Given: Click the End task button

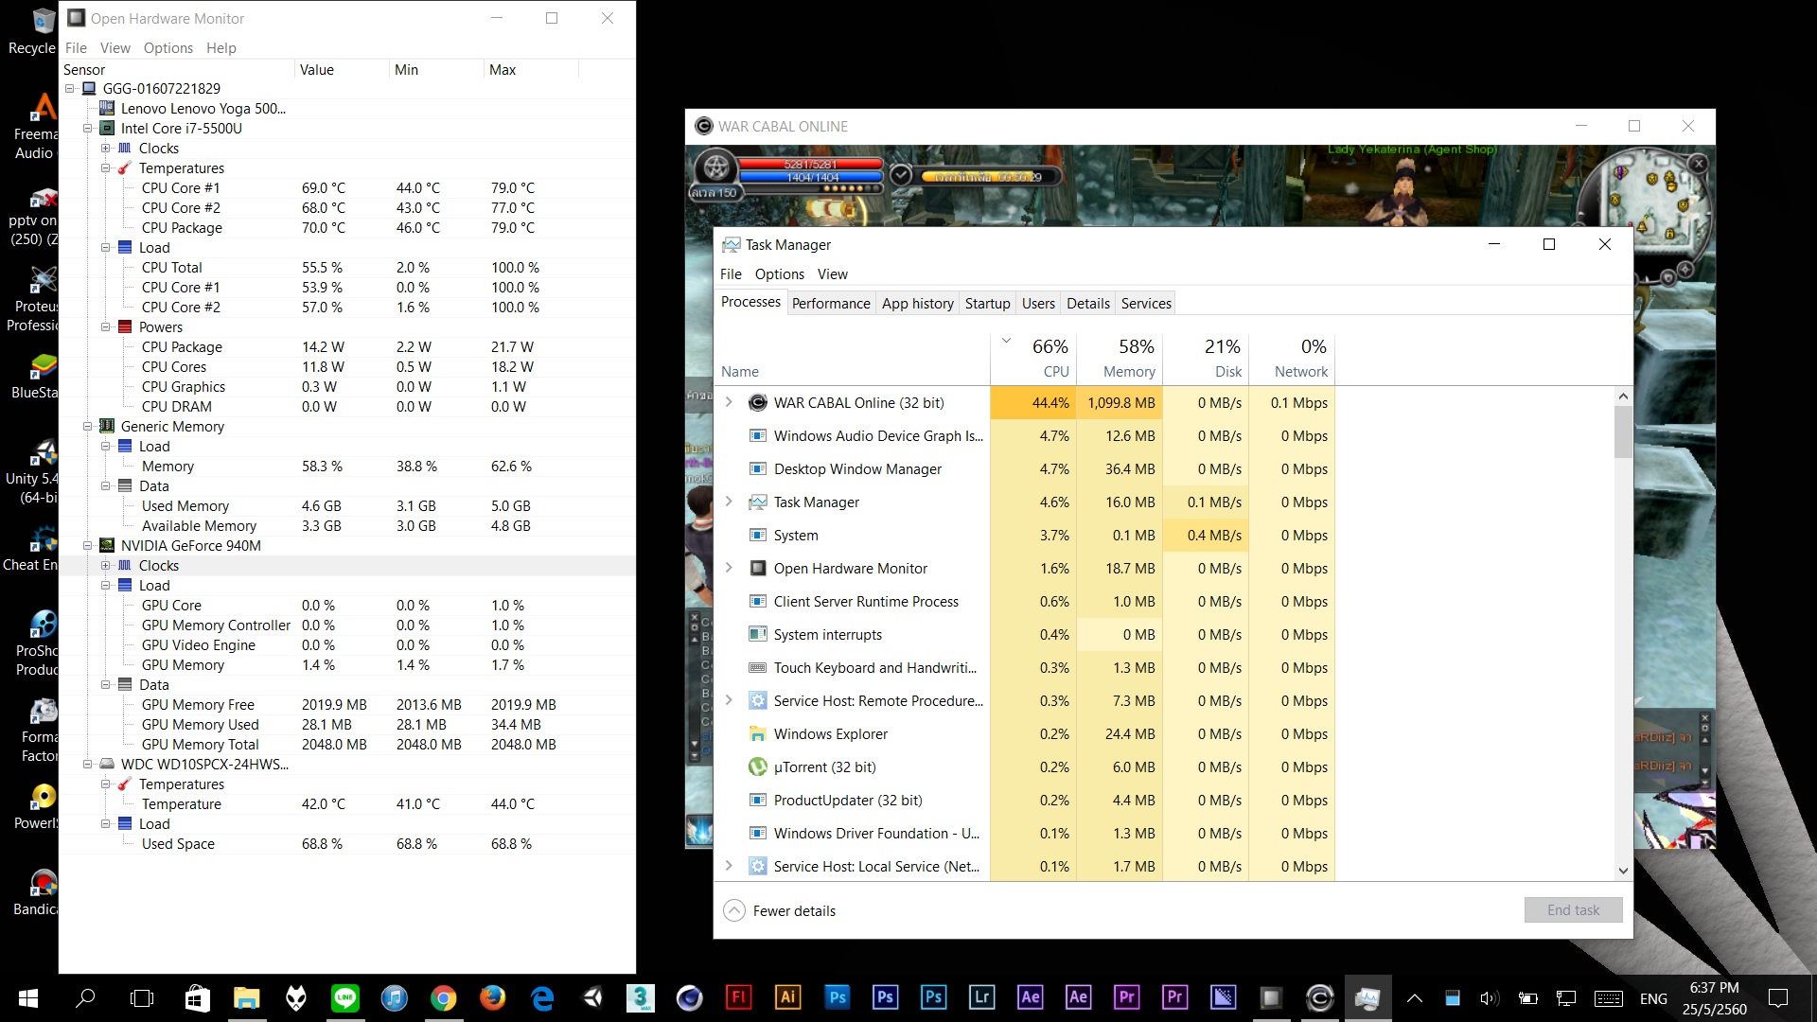Looking at the screenshot, I should pyautogui.click(x=1573, y=910).
